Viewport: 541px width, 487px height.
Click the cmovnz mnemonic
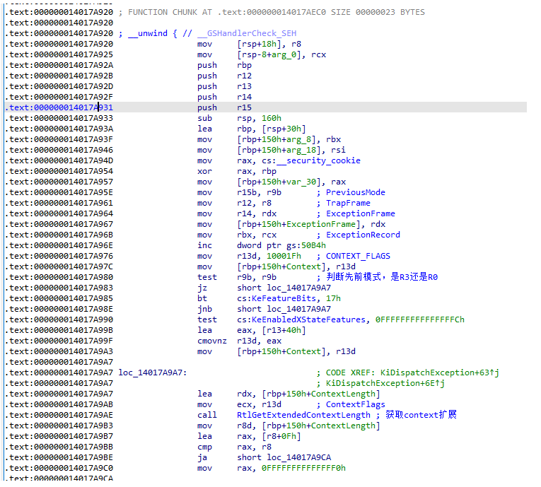[x=212, y=341]
